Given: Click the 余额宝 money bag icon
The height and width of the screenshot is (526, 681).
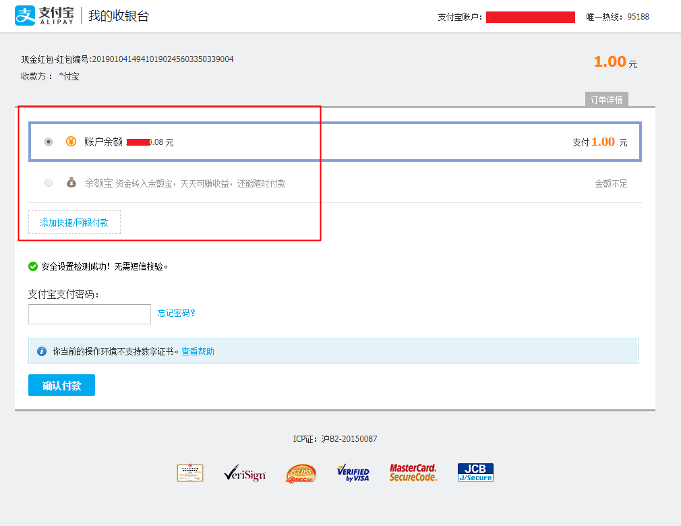Looking at the screenshot, I should tap(71, 183).
